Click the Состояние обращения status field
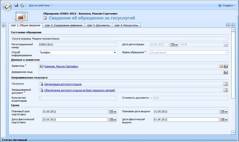The height and width of the screenshot is (142, 239). pyautogui.click(x=120, y=39)
